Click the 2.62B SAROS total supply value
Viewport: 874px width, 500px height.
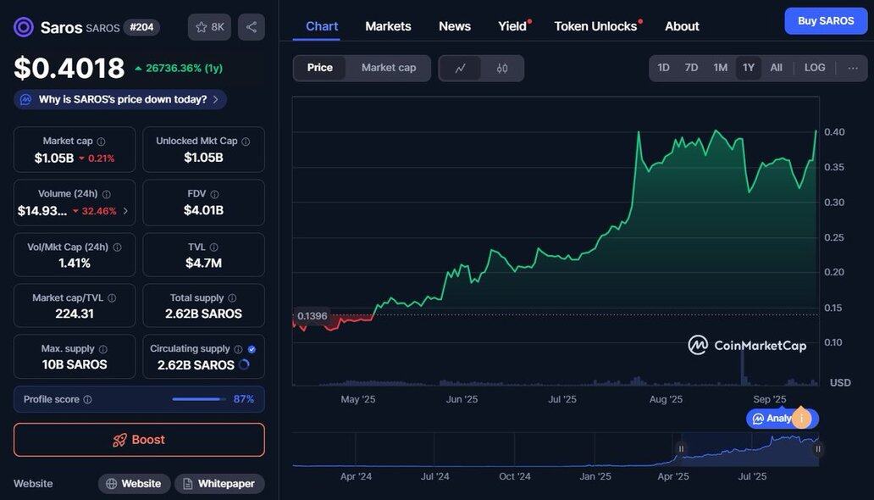pos(203,314)
